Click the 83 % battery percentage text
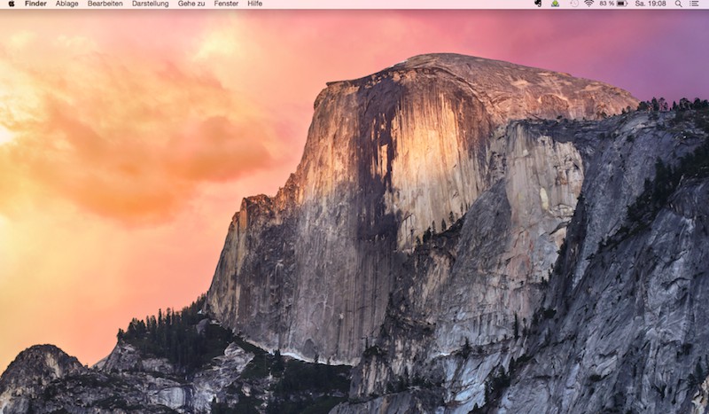709x414 pixels. (606, 4)
